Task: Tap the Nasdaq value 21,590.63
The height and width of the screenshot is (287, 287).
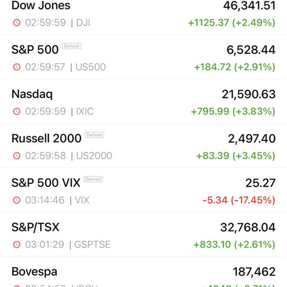Action: pyautogui.click(x=249, y=94)
